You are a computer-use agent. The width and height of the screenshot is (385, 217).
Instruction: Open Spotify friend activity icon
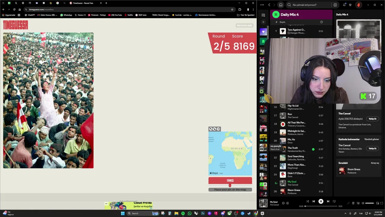350,5
